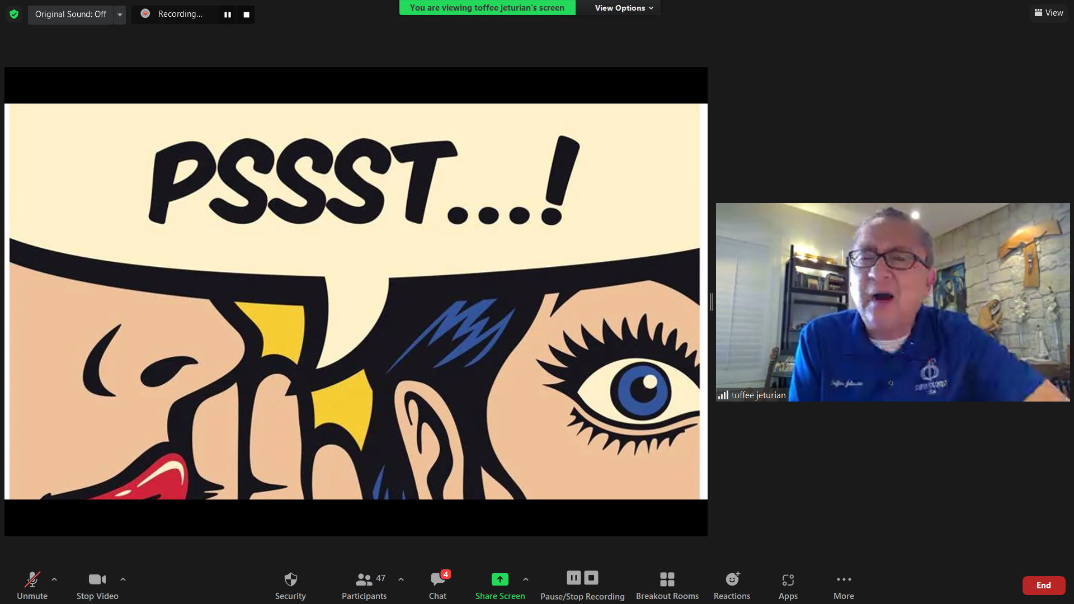
Task: Pause recording from bottom toolbar
Action: [574, 578]
